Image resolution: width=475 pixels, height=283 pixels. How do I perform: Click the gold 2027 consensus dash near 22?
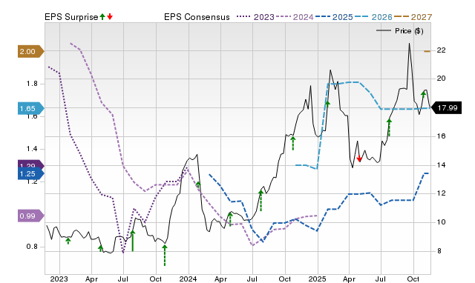(x=427, y=51)
